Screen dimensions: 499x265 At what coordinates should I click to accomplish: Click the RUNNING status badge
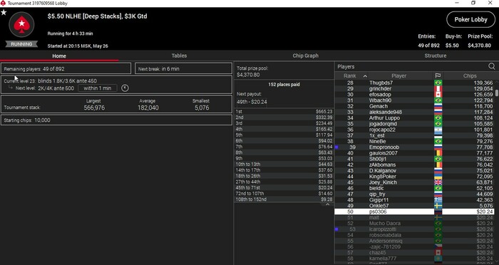coord(21,44)
